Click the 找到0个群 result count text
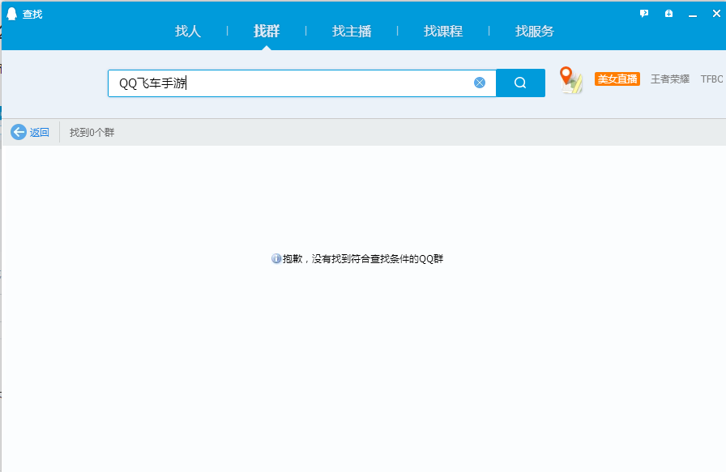Image resolution: width=726 pixels, height=472 pixels. pos(92,132)
